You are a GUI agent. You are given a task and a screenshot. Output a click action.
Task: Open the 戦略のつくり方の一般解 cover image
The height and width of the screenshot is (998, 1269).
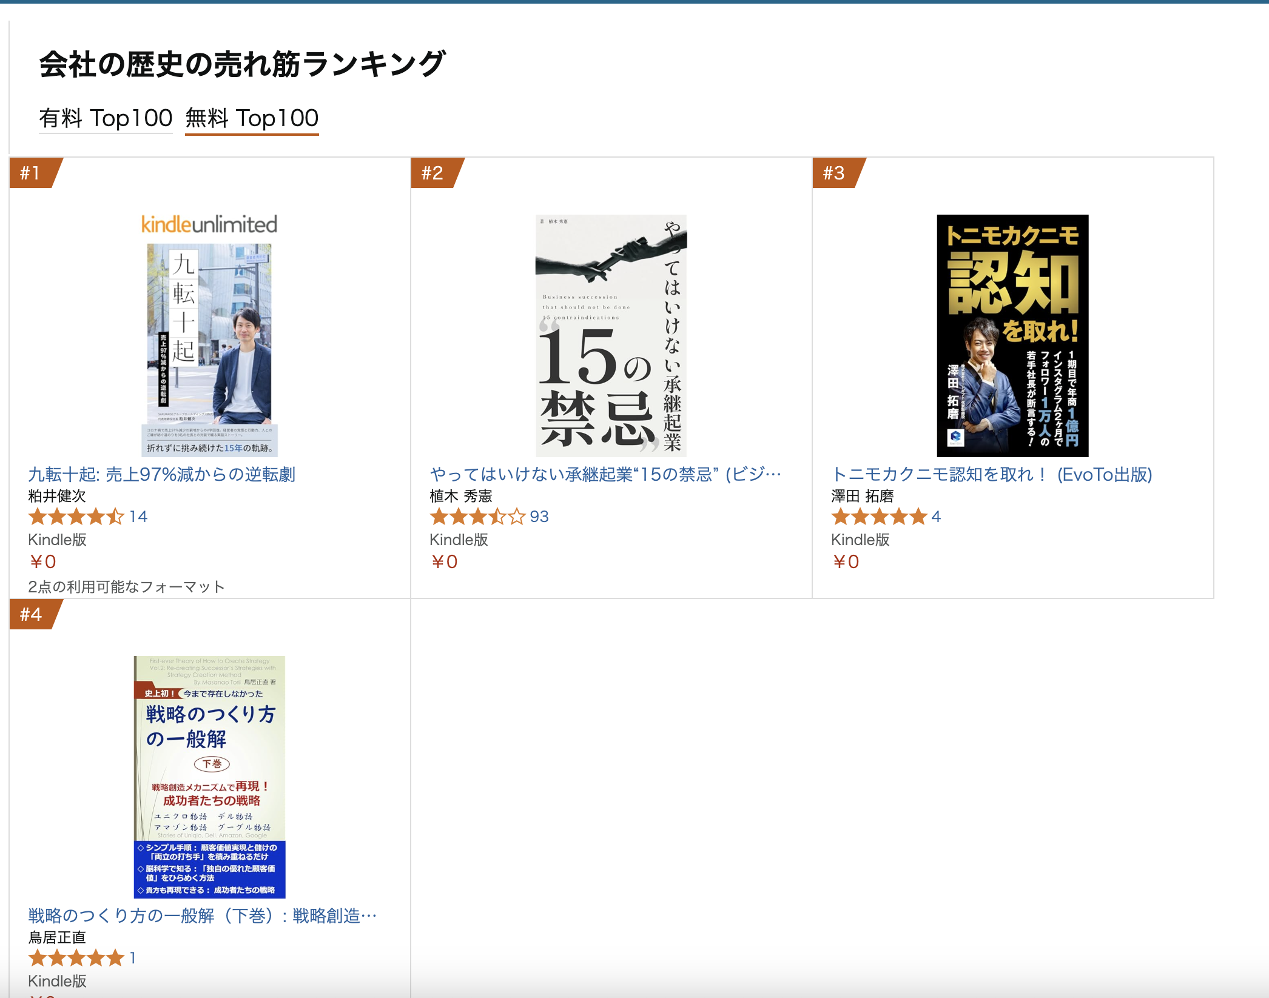tap(209, 777)
